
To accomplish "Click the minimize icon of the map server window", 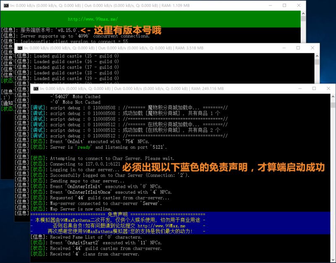I will (300, 89).
